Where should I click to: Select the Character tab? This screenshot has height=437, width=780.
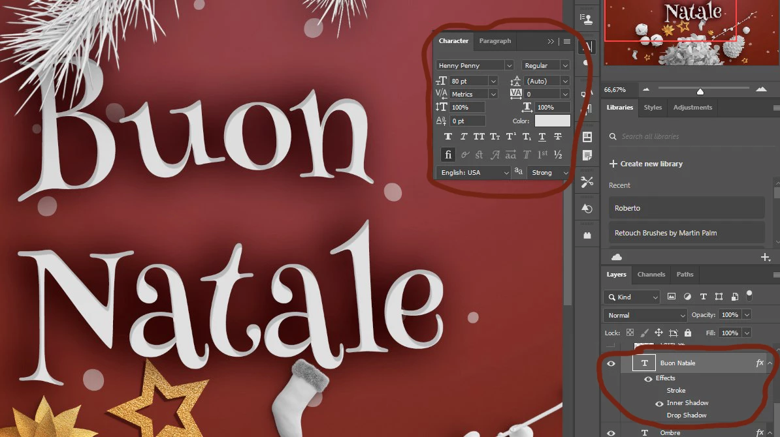point(453,40)
